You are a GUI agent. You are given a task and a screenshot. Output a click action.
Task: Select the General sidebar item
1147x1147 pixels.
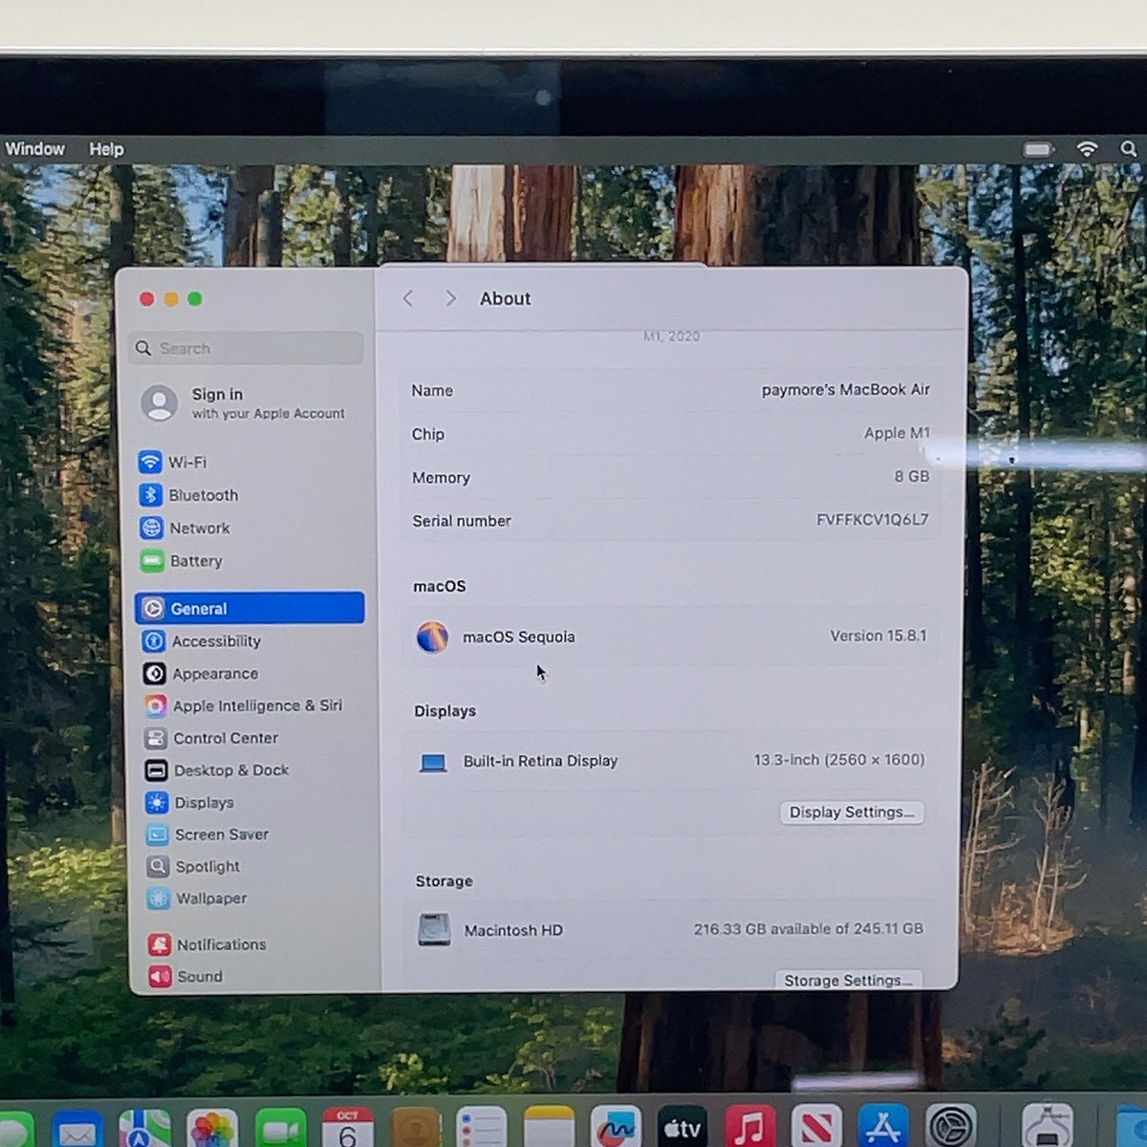(249, 608)
